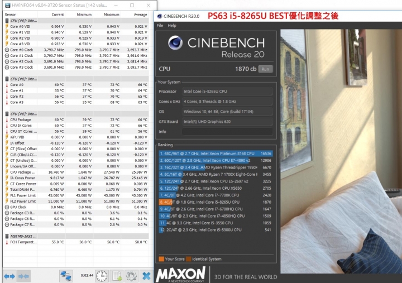Click the Windows 10 OS field

coord(227,112)
